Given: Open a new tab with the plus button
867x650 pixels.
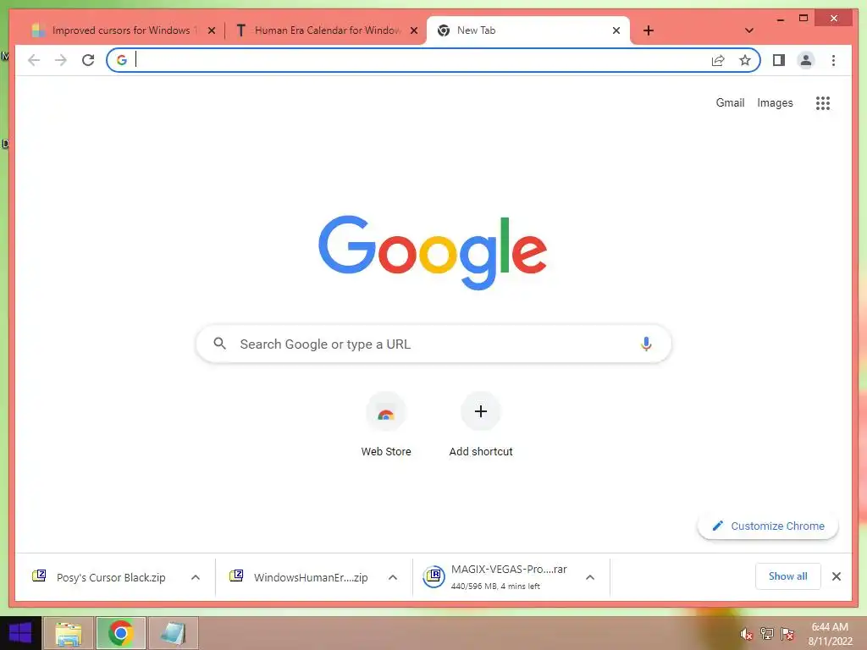Looking at the screenshot, I should pos(649,30).
